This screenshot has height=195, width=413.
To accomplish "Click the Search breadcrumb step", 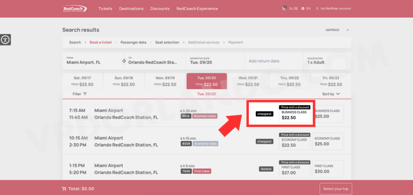I will 75,42.
